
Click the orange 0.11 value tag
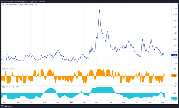coord(174,76)
